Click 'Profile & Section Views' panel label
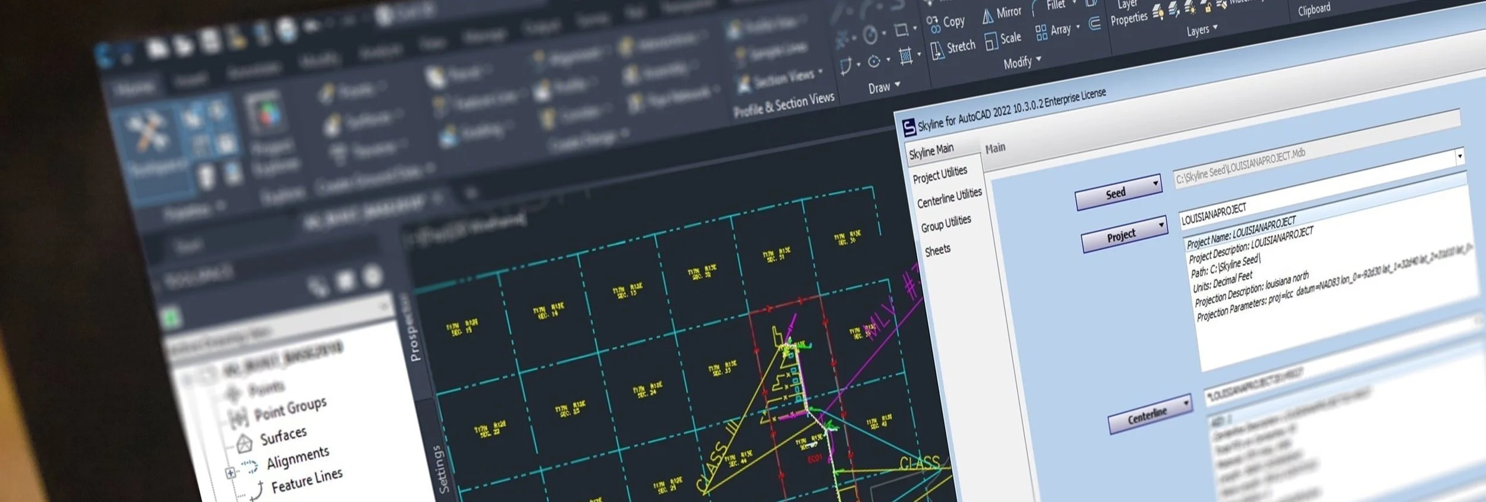1486x502 pixels. pyautogui.click(x=784, y=104)
